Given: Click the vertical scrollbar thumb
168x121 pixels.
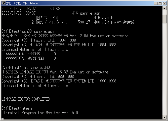Looking at the screenshot, I should pos(164,19).
